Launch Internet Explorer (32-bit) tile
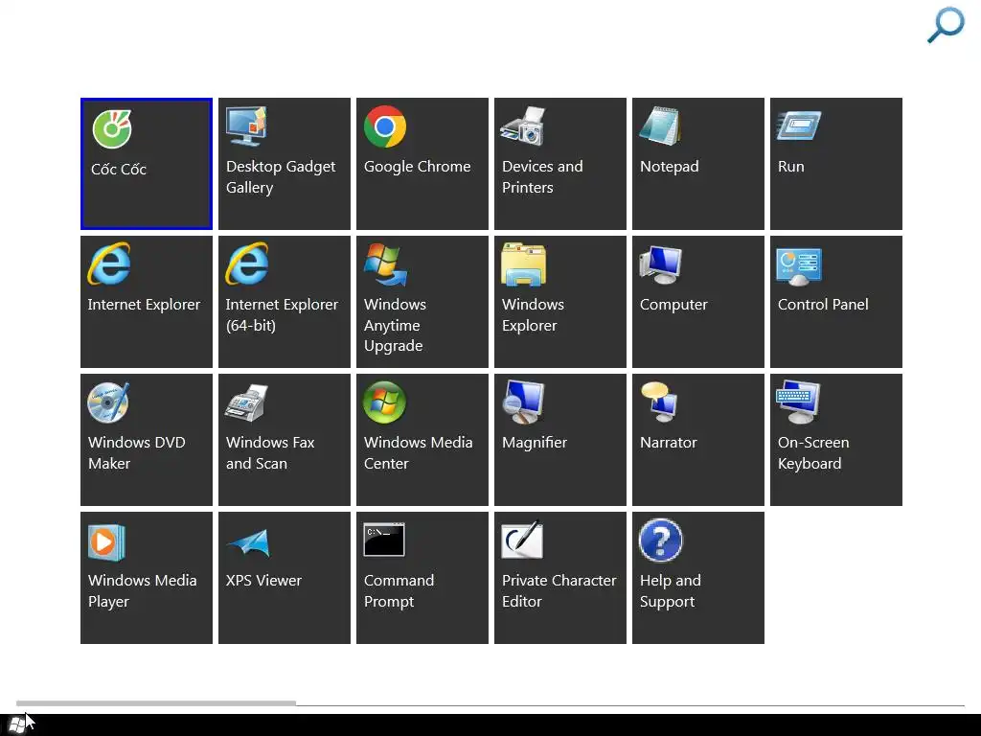 point(147,302)
